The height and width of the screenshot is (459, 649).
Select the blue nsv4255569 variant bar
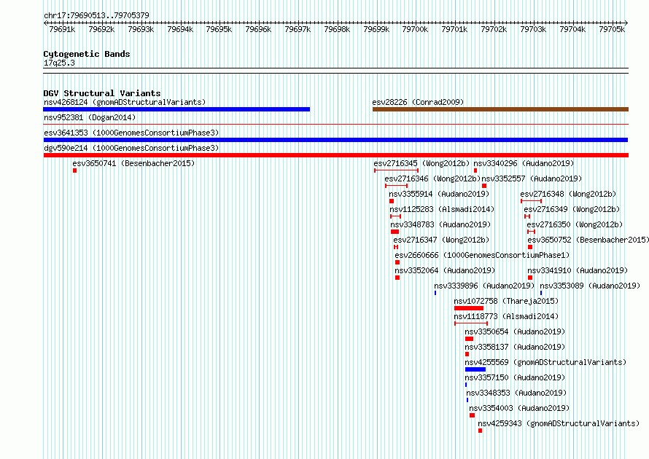(x=475, y=369)
